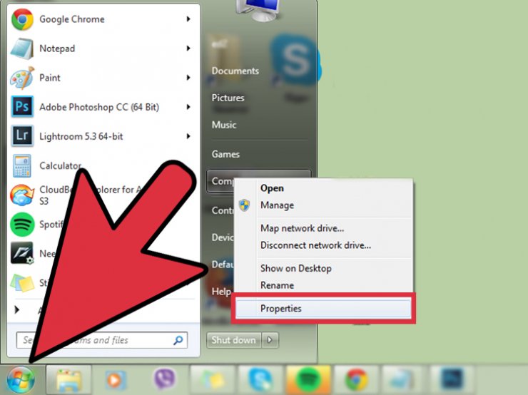Open Documents from the Start menu

[235, 71]
